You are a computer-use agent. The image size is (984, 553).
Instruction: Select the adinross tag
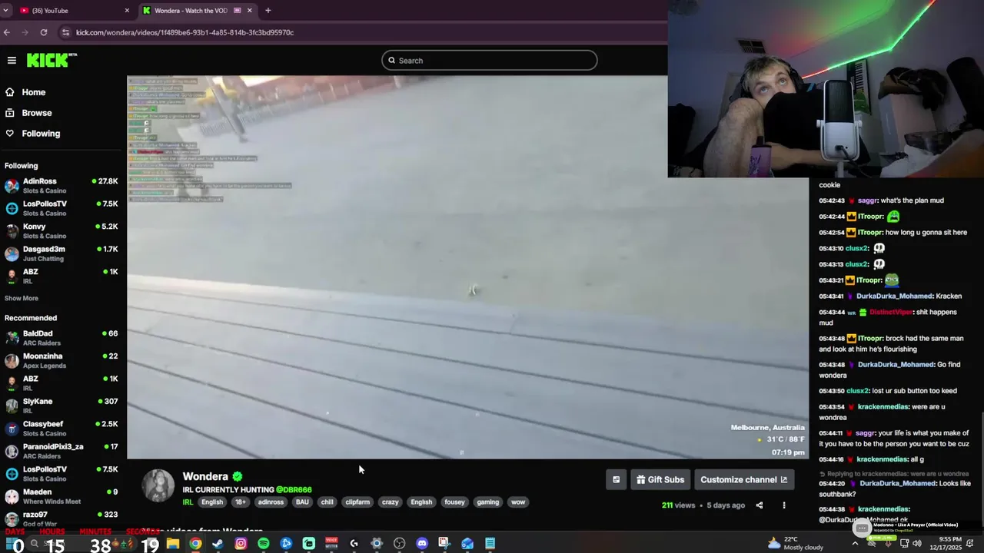271,502
